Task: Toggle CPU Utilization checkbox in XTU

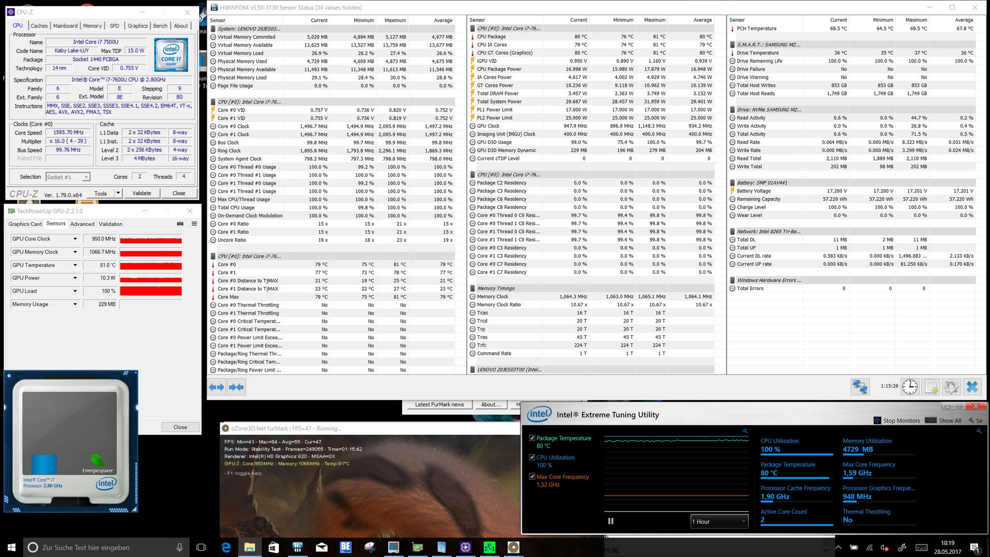Action: (532, 457)
